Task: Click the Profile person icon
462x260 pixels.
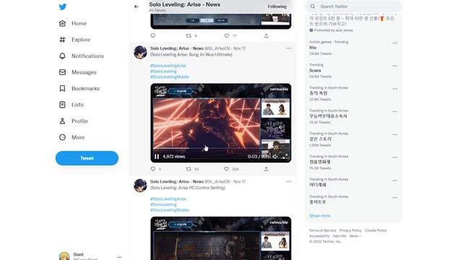Action: (62, 121)
